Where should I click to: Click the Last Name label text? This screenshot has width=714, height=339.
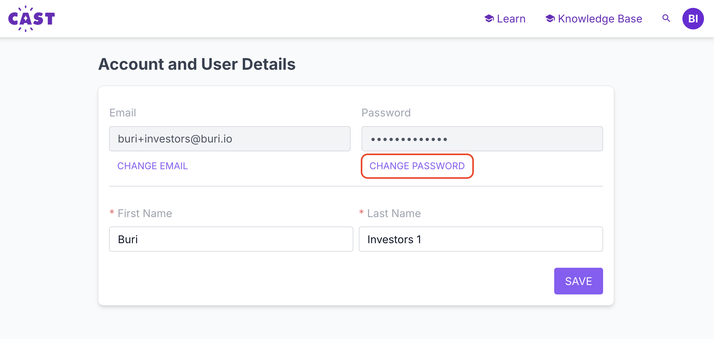tap(394, 213)
